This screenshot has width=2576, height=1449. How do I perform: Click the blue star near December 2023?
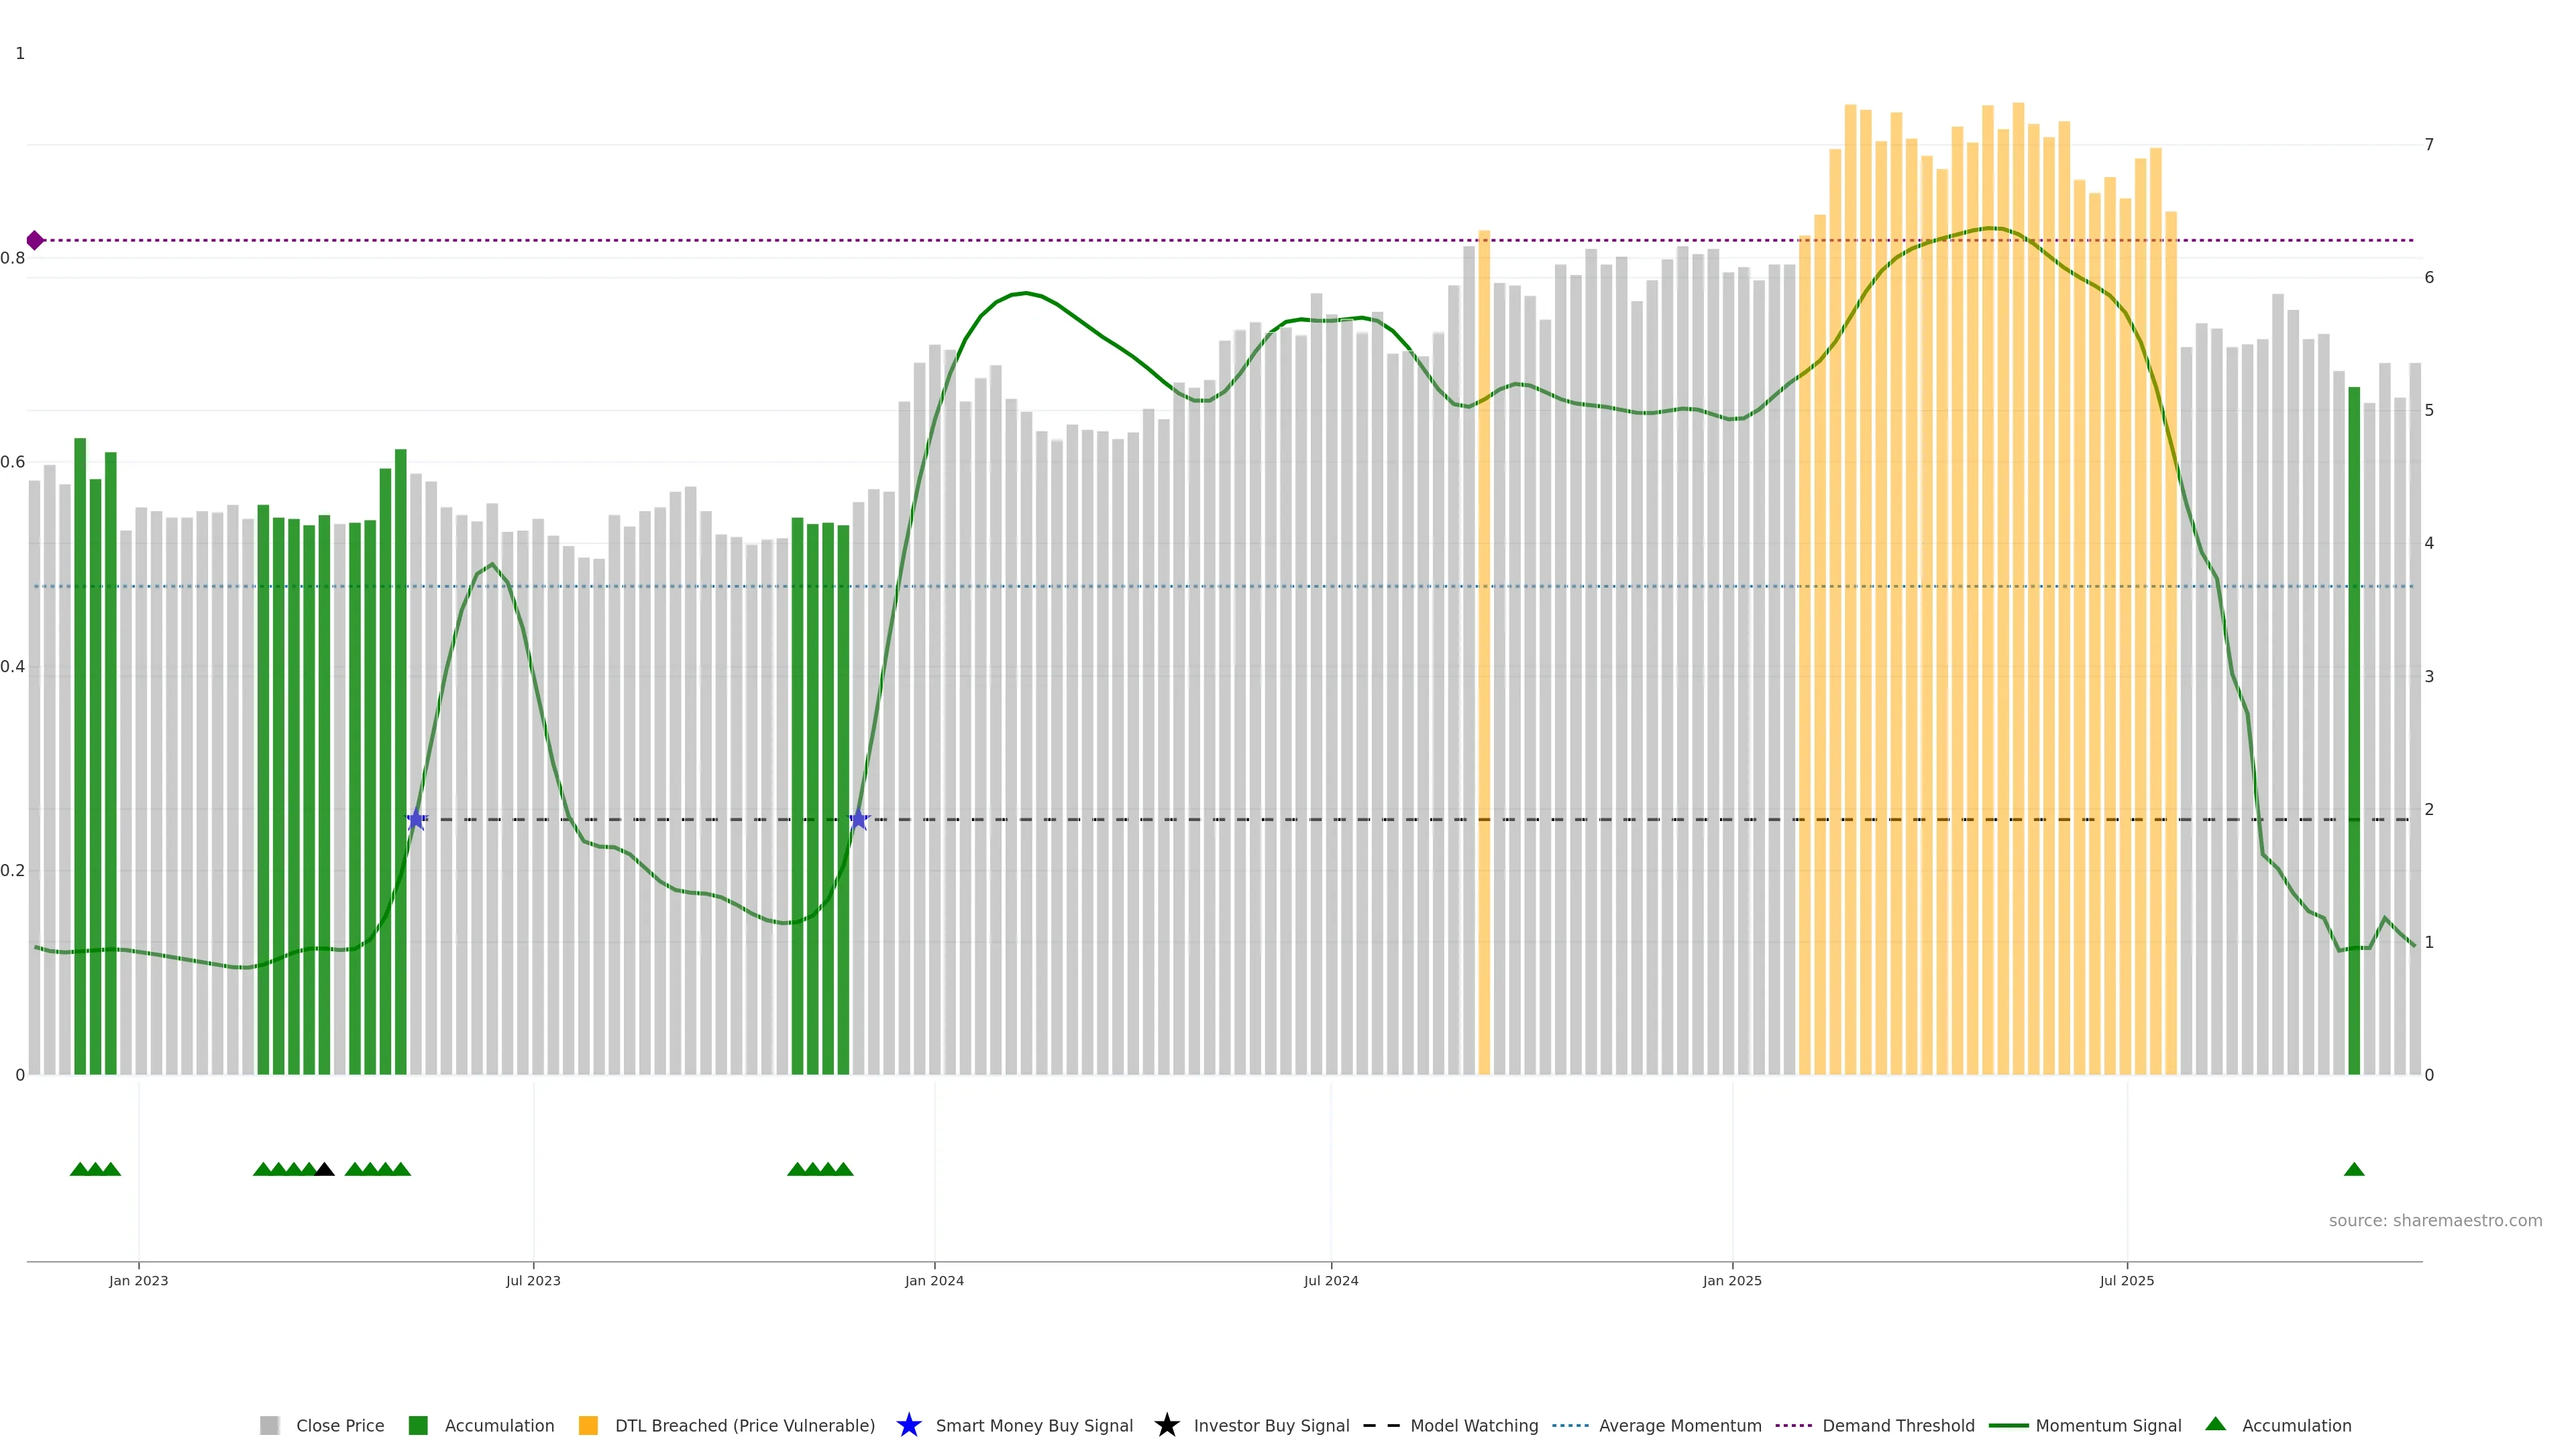click(858, 819)
